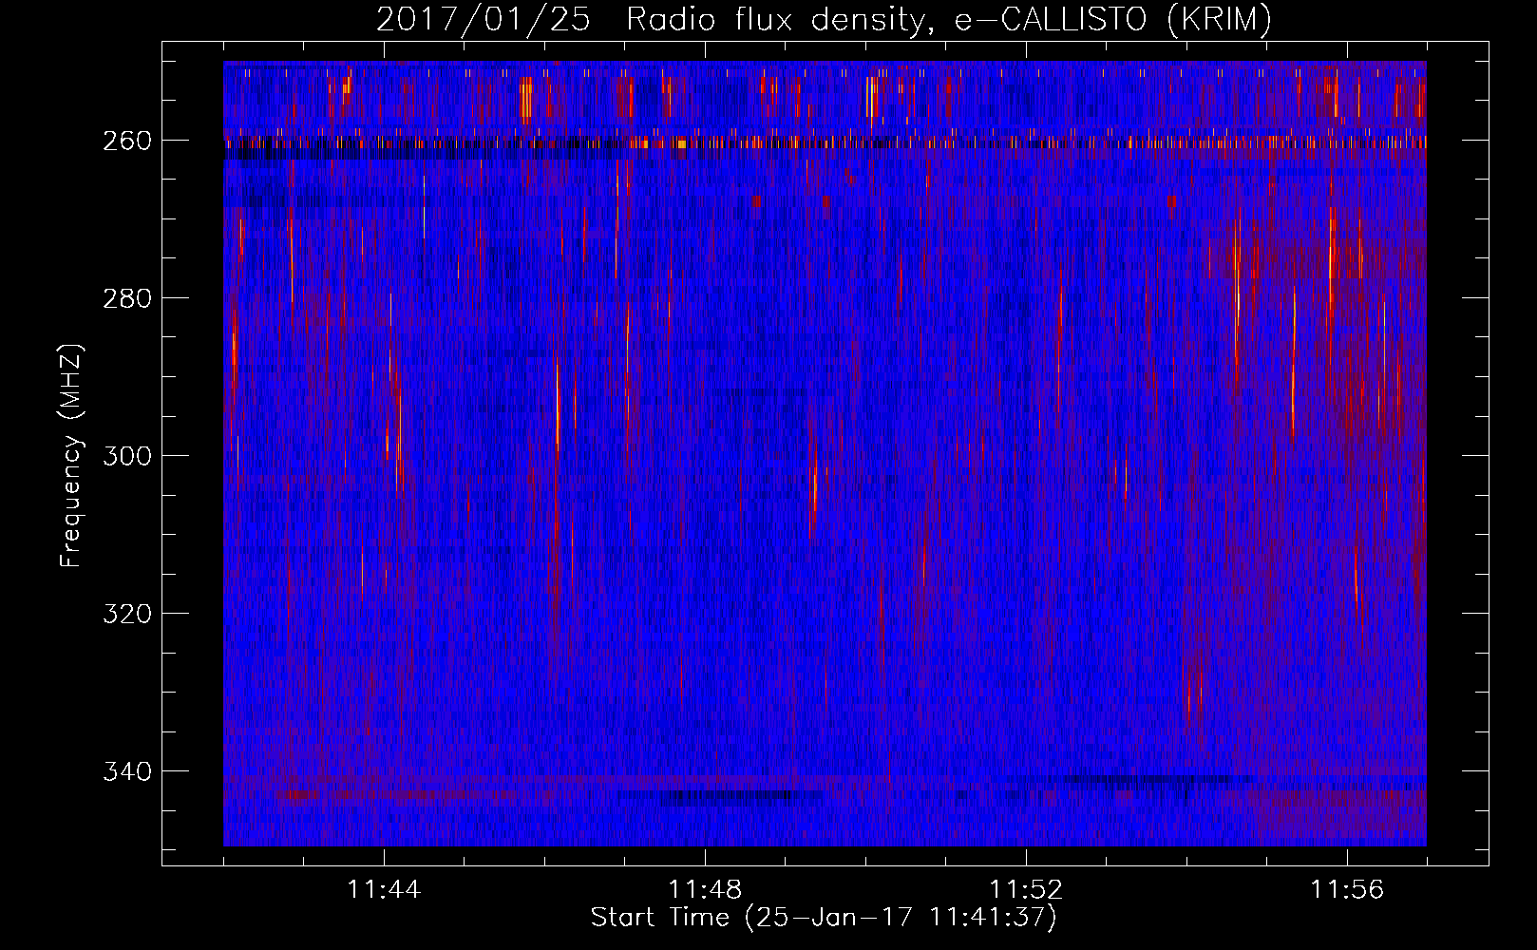The width and height of the screenshot is (1537, 950).
Task: Click the 'Start Time (25-Jan-17 11:41:37)' axis label
Action: [x=824, y=918]
